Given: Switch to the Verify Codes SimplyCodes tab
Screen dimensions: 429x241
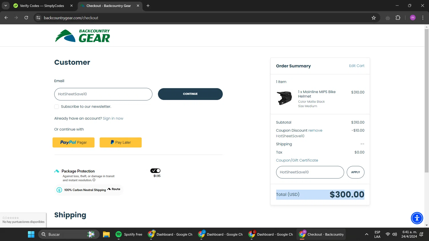Looking at the screenshot, I should [x=42, y=6].
